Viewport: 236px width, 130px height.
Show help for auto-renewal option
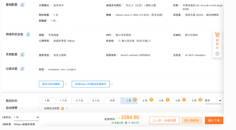67,109
